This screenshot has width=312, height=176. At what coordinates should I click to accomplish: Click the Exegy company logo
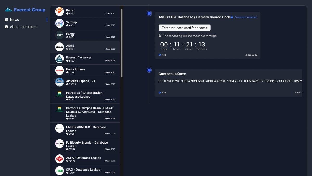60,35
